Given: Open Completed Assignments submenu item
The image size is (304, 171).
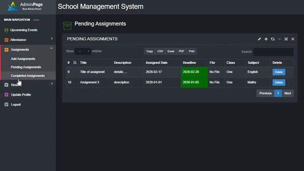Looking at the screenshot, I should click(28, 76).
